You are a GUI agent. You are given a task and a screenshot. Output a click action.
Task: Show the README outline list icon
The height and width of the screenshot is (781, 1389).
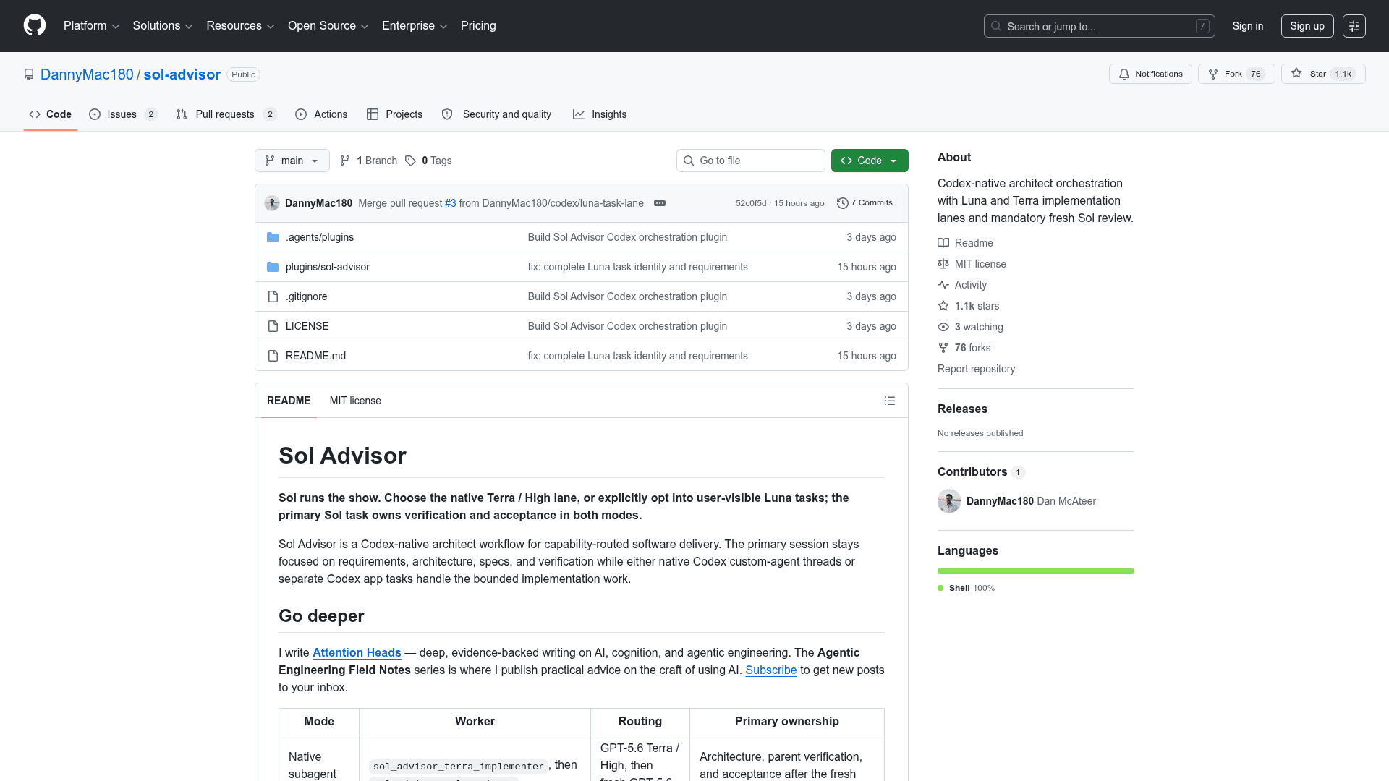tap(890, 401)
